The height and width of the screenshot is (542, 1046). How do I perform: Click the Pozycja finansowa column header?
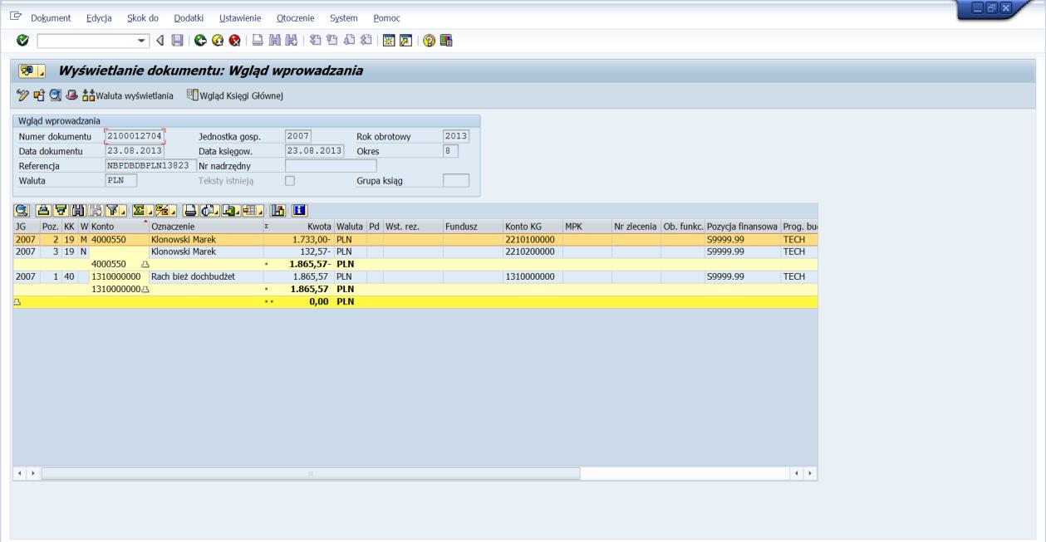(x=742, y=226)
